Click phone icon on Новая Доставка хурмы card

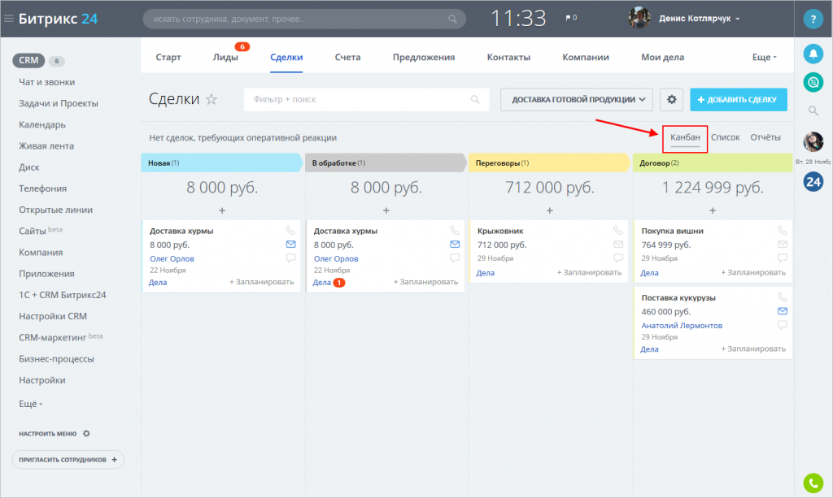tap(290, 230)
